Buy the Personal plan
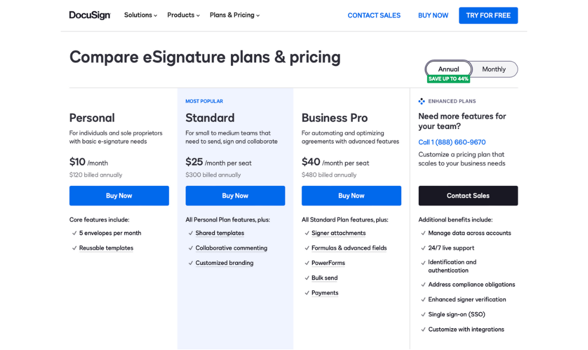Screen dimensions: 588x350 click(119, 196)
